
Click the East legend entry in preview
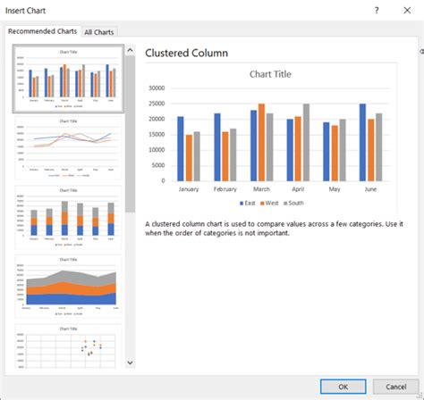(x=248, y=203)
